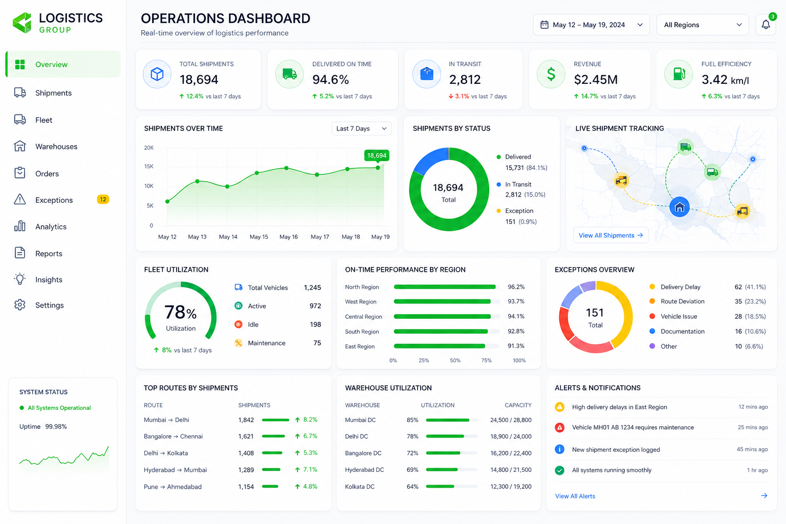Open the Overview menu item
Viewport: 786px width, 524px height.
tap(63, 64)
